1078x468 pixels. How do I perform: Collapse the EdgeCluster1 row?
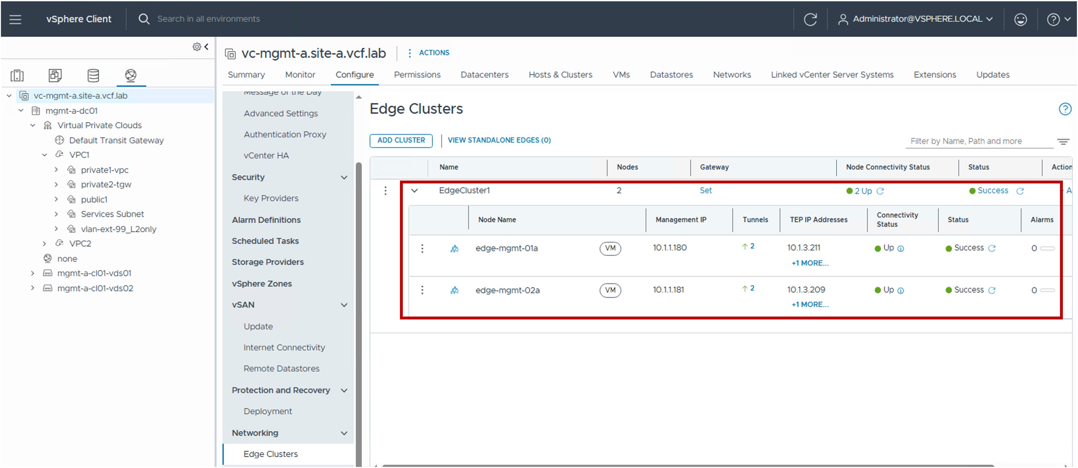tap(414, 191)
